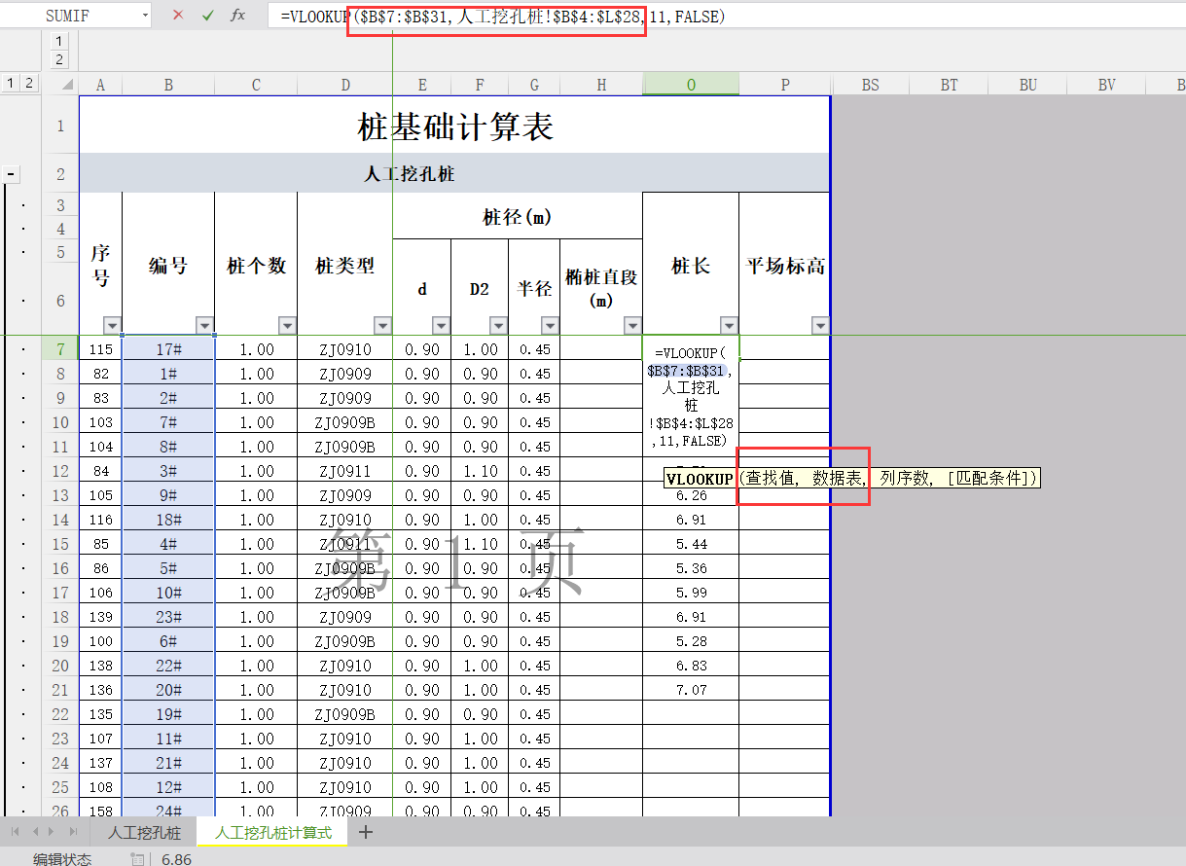Viewport: 1186px width, 866px height.
Task: Show column outline level 1
Action: [59, 41]
